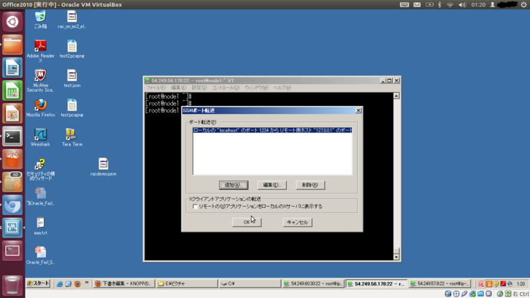Click the Internet Explorer quick launch icon
The image size is (530, 298).
(60, 284)
